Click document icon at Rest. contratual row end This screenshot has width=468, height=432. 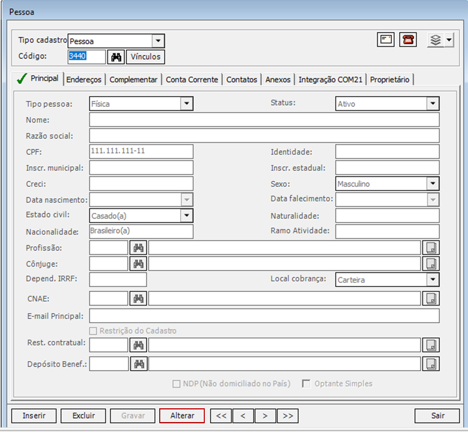pos(430,345)
